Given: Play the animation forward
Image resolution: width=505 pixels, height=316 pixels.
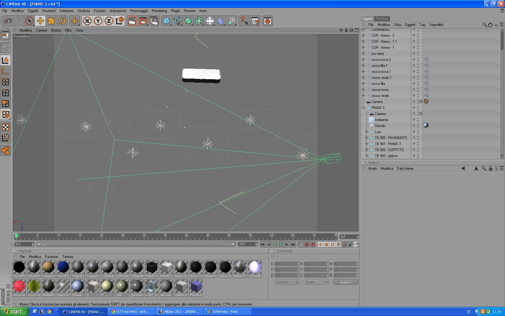Looking at the screenshot, I should [281, 244].
